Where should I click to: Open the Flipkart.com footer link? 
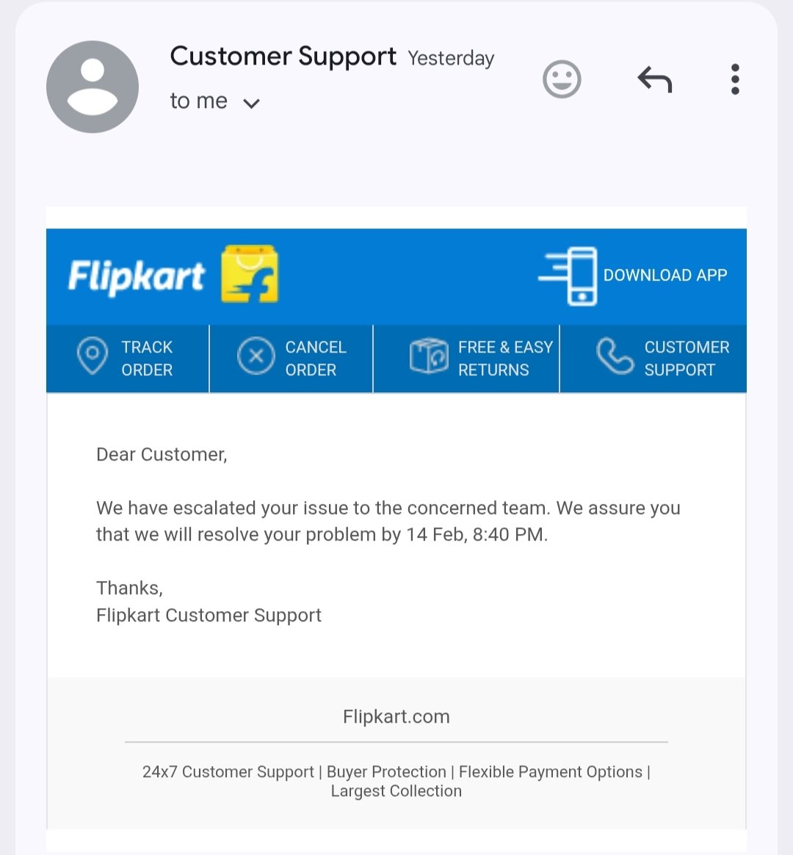(x=396, y=716)
